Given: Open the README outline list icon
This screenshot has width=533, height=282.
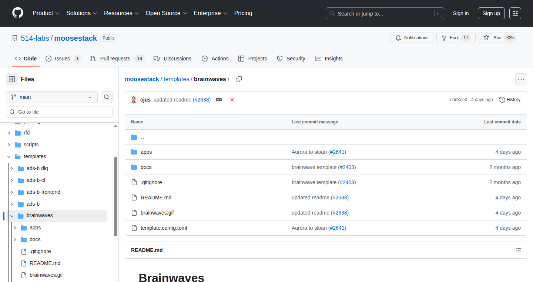Looking at the screenshot, I should [x=519, y=250].
